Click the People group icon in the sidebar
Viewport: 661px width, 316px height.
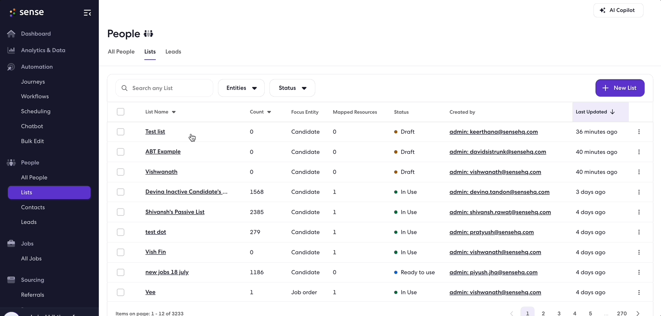[11, 163]
